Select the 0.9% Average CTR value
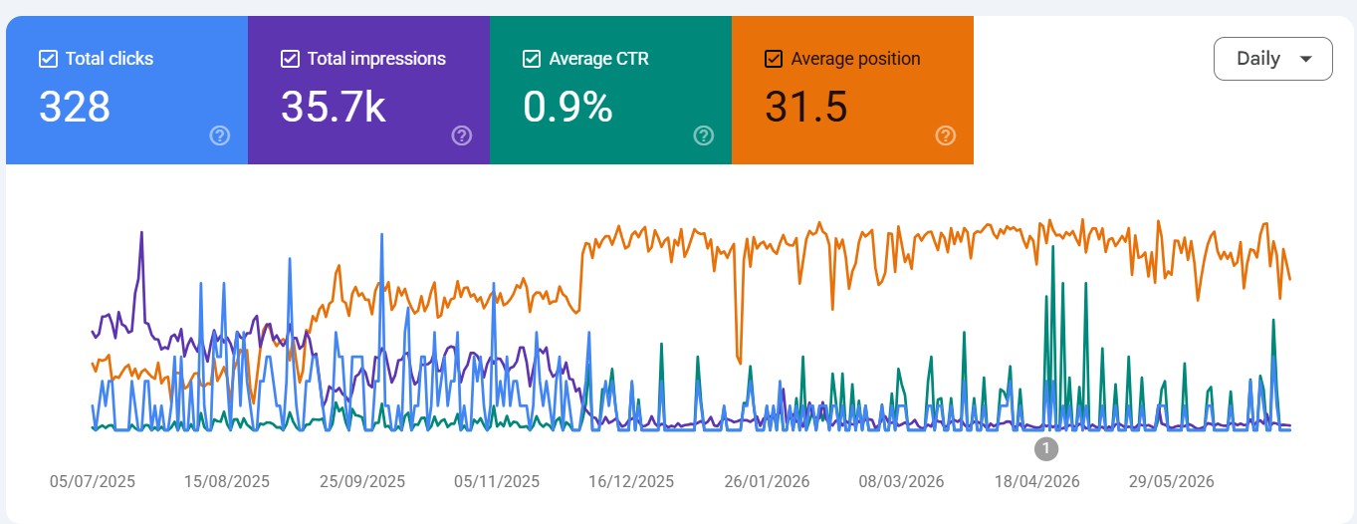This screenshot has width=1357, height=524. pos(567,106)
